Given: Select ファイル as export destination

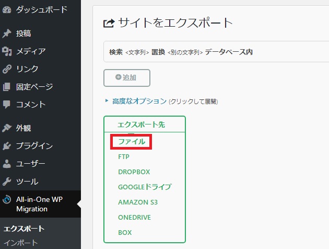Looking at the screenshot, I should pos(132,142).
